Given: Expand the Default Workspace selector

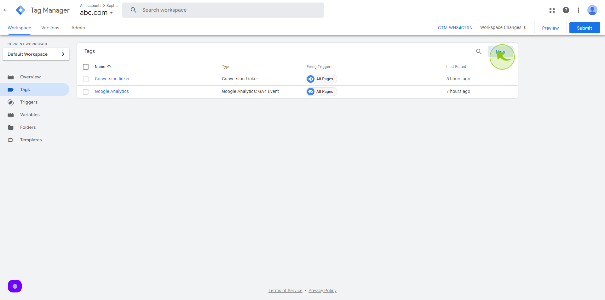Looking at the screenshot, I should click(x=36, y=54).
